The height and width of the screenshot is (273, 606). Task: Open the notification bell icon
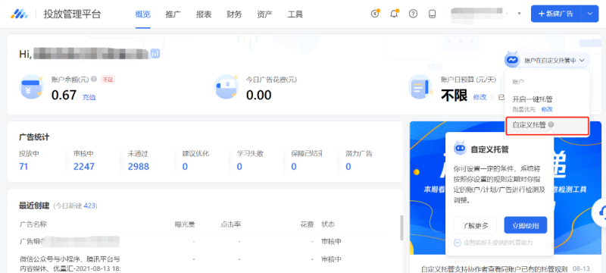[394, 14]
